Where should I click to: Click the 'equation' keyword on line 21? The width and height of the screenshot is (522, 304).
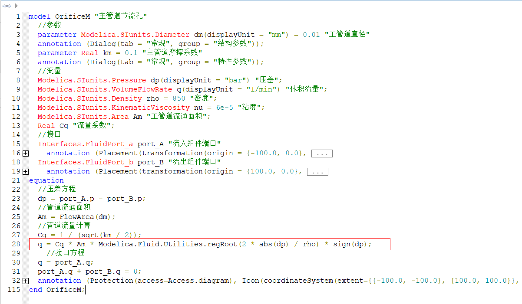point(46,180)
